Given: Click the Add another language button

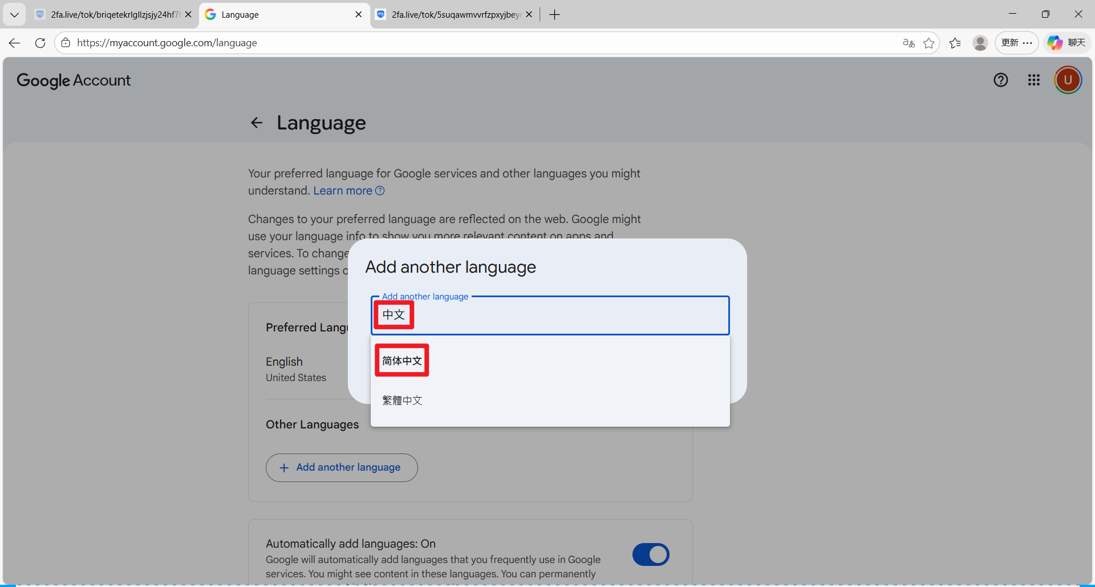Looking at the screenshot, I should [342, 467].
